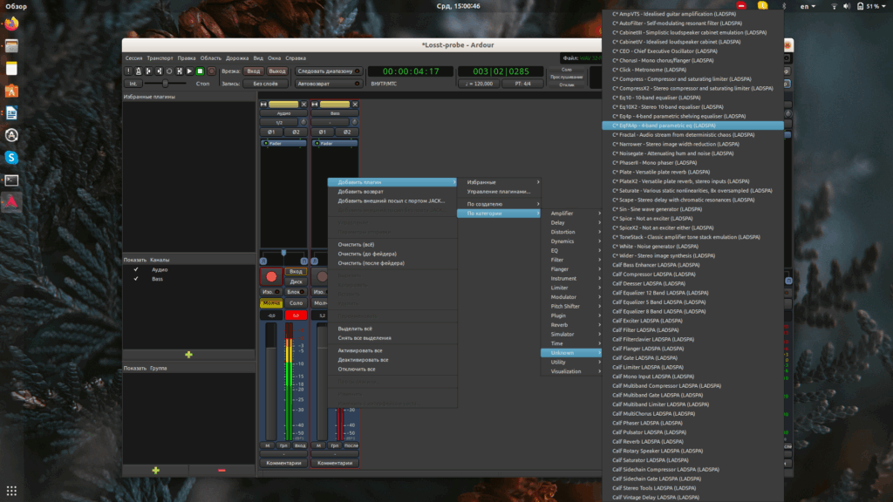The width and height of the screenshot is (893, 502).
Task: Open Без слоёв record mode dropdown
Action: pyautogui.click(x=266, y=84)
